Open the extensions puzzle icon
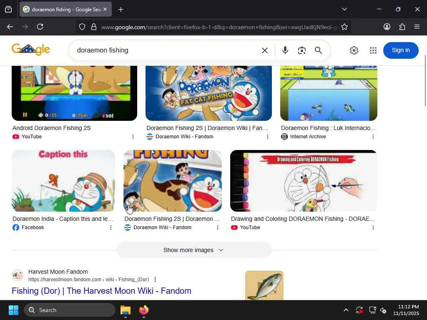427x320 pixels. [x=402, y=27]
